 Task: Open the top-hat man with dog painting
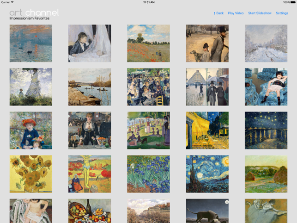click(x=207, y=43)
